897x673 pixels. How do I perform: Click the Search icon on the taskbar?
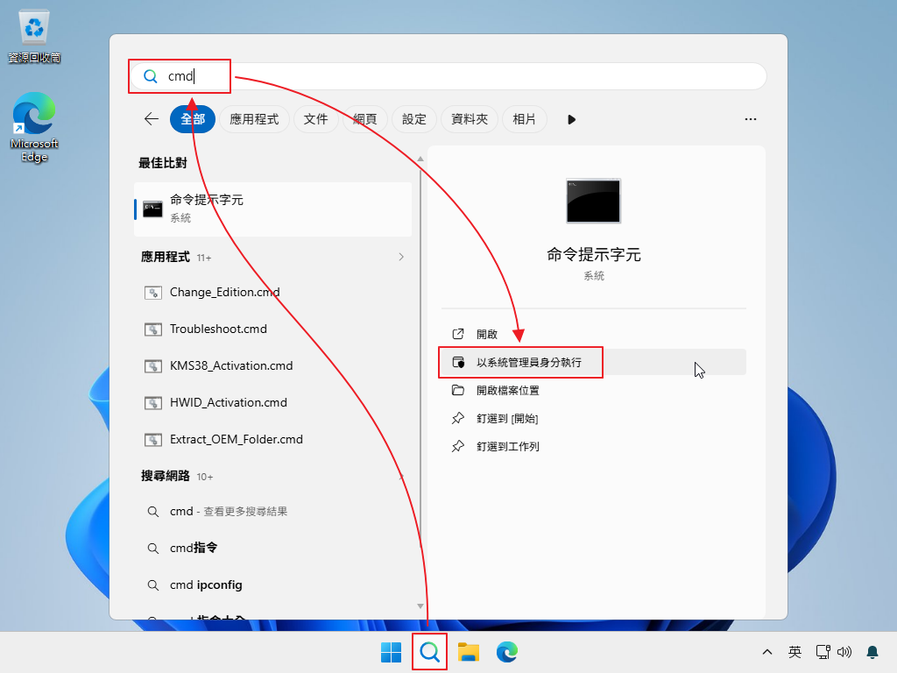429,652
